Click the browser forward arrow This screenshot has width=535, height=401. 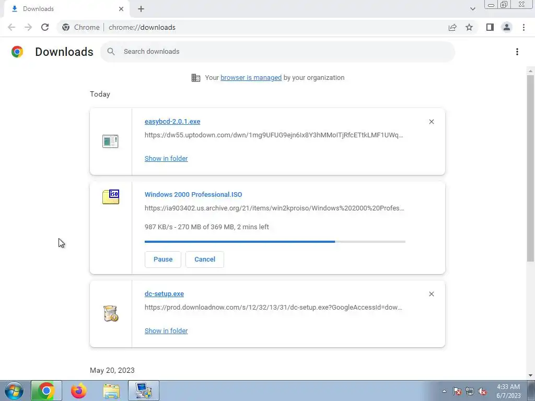click(28, 27)
